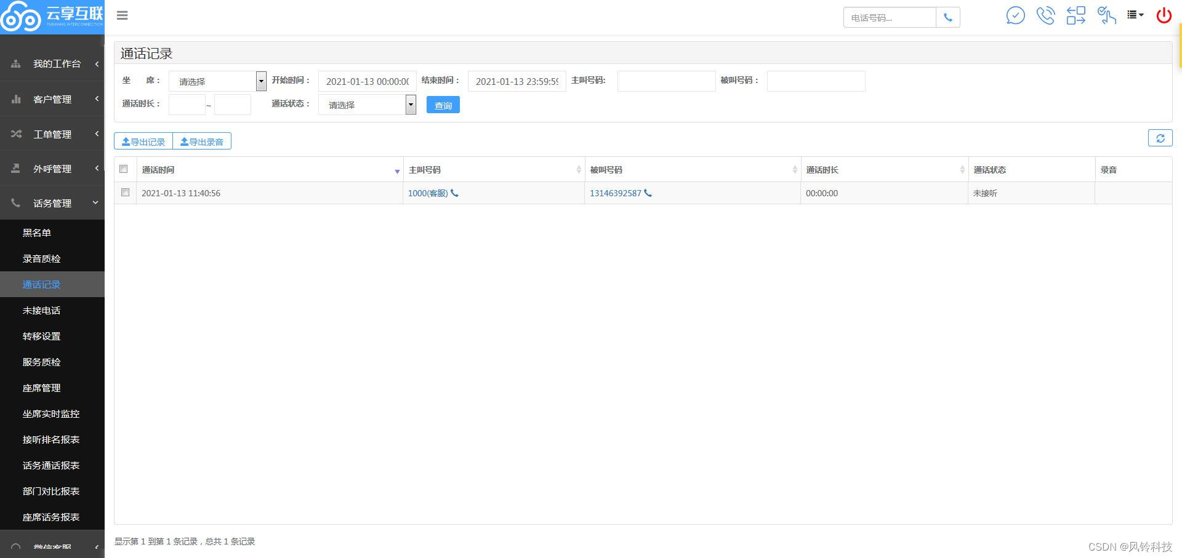Open 座席管理 in sidebar
The image size is (1182, 558).
click(52, 388)
